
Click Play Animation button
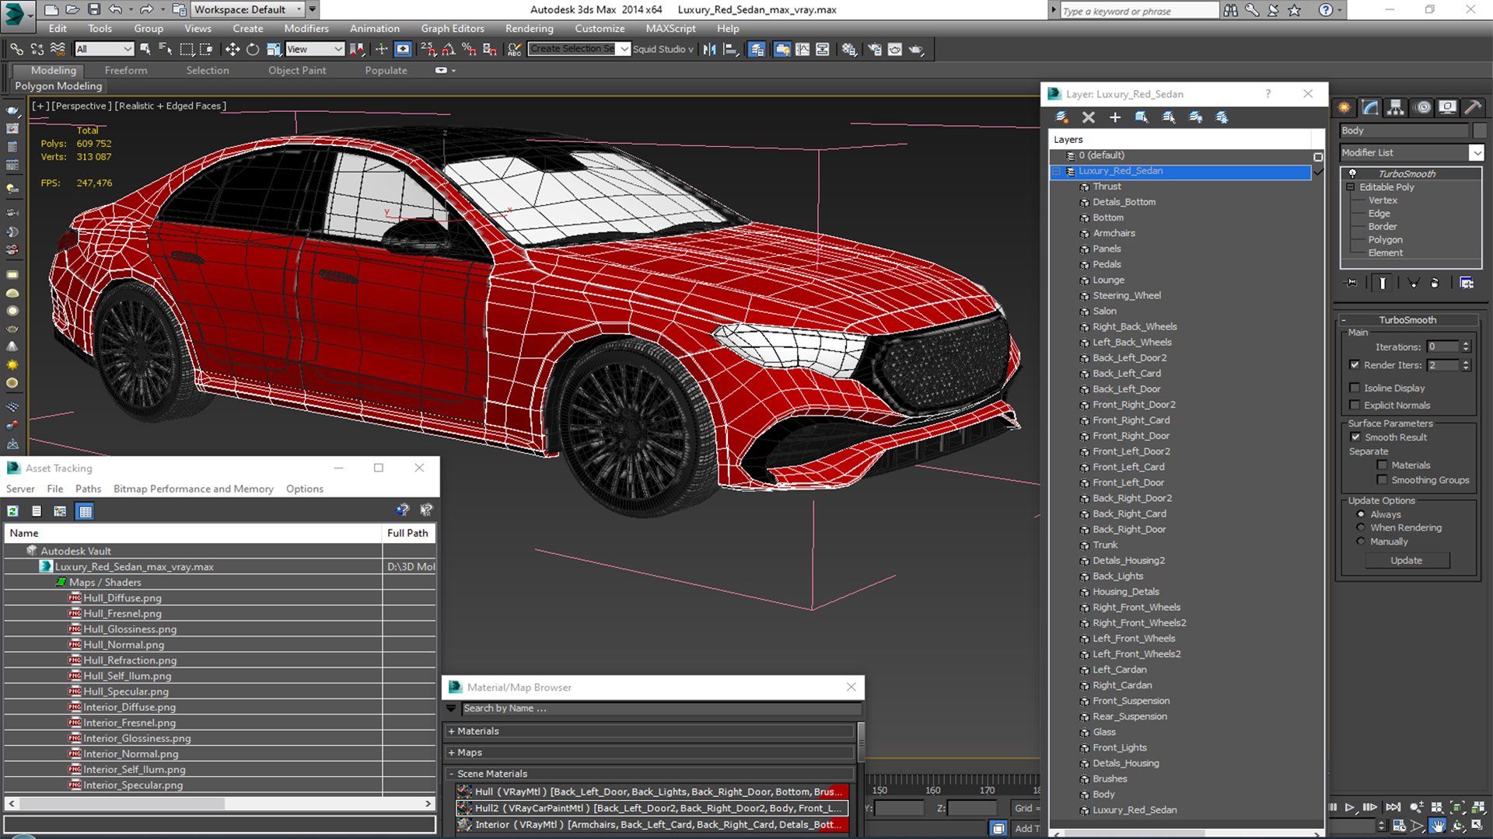[x=1350, y=808]
